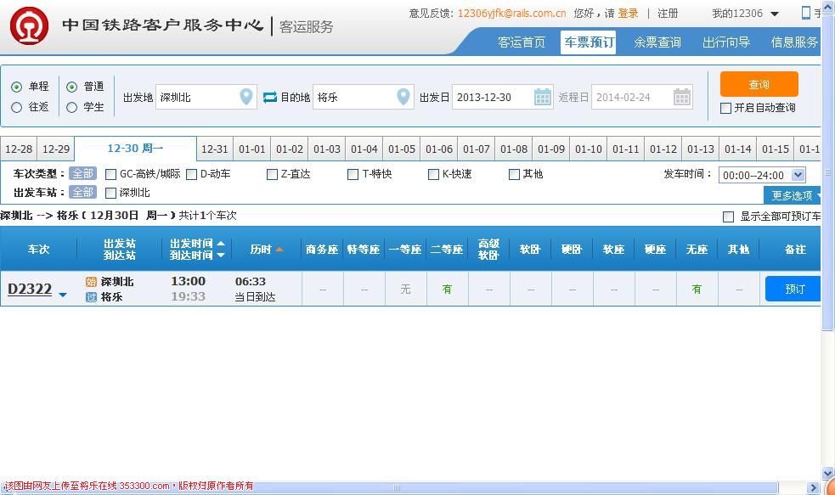Select 往返 round-trip radio button
Image resolution: width=835 pixels, height=495 pixels.
pyautogui.click(x=16, y=108)
